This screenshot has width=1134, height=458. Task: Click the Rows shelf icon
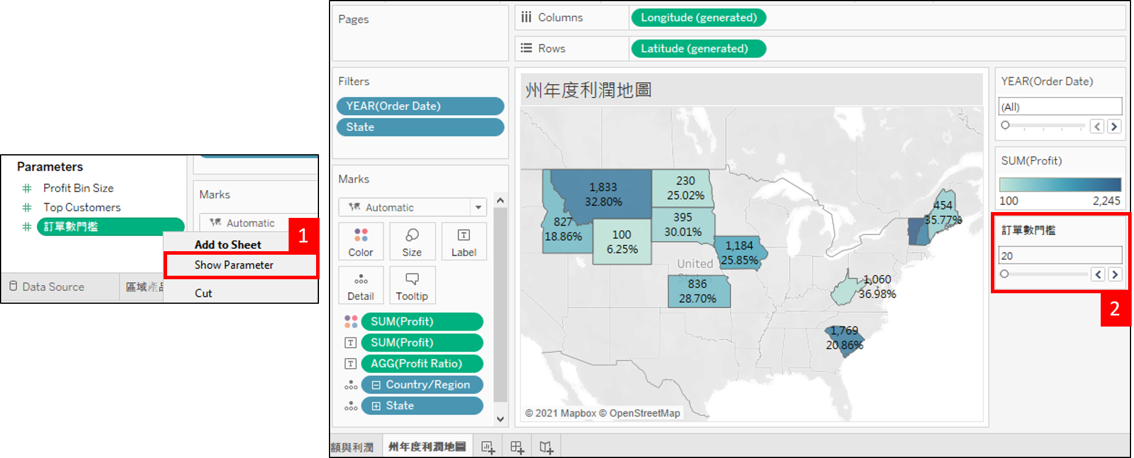pyautogui.click(x=526, y=48)
